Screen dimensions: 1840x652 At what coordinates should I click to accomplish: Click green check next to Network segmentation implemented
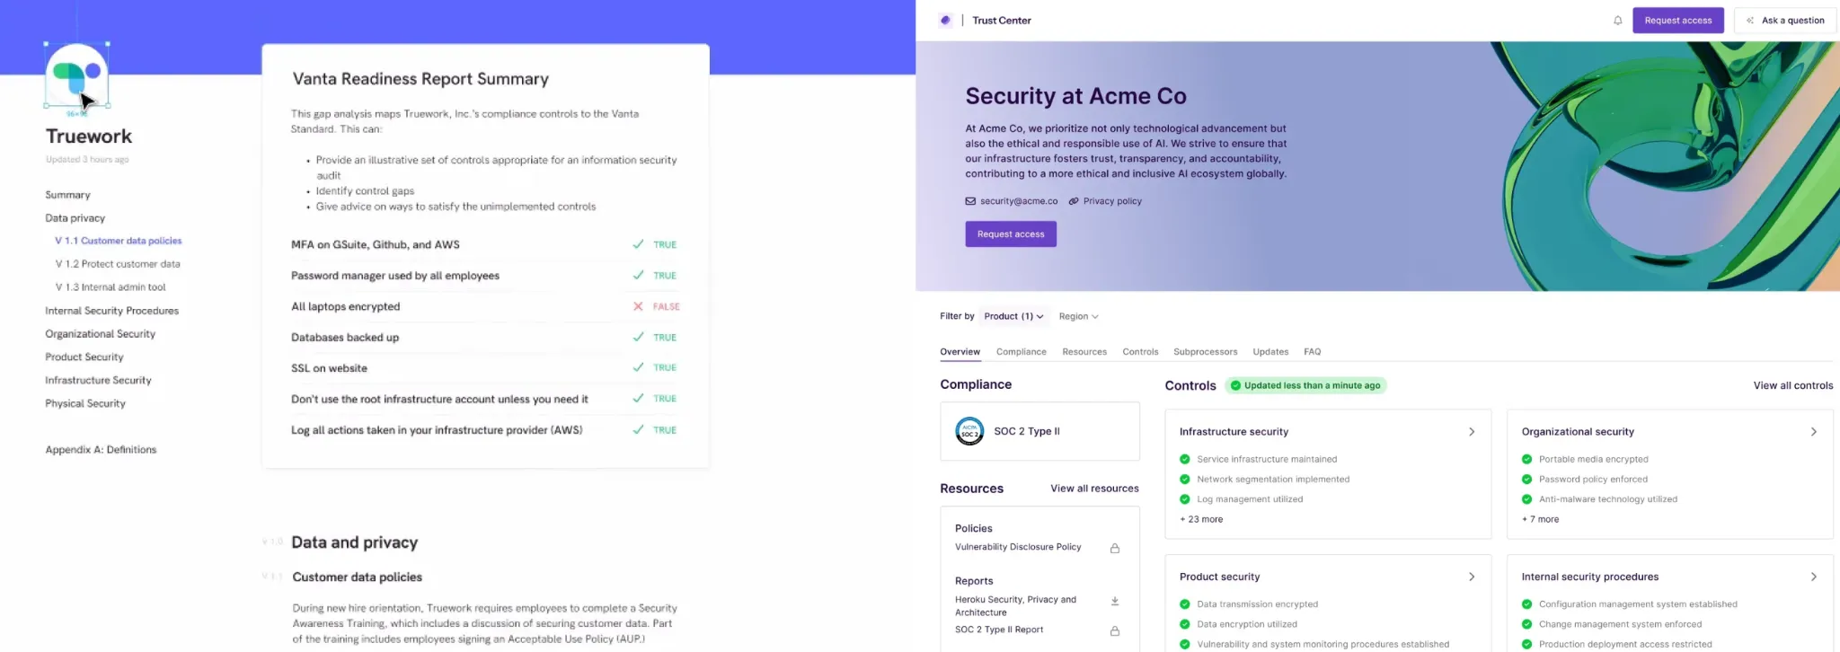pos(1185,480)
